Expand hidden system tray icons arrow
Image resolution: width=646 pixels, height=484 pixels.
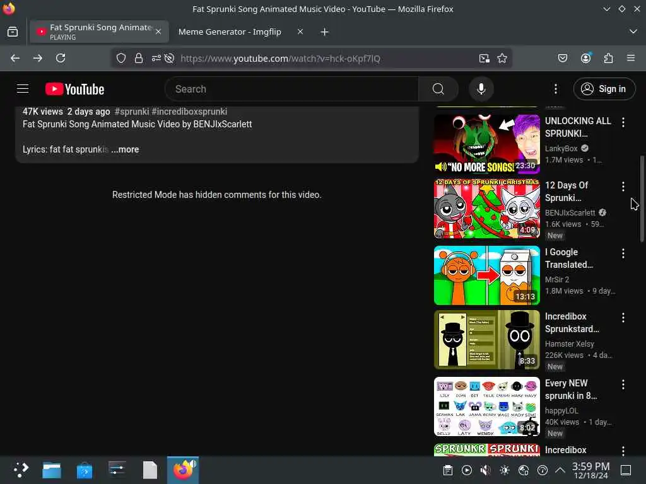[x=560, y=470]
